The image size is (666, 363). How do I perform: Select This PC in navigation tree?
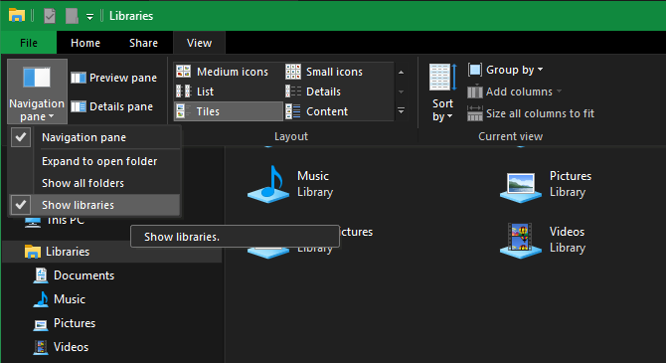pyautogui.click(x=66, y=220)
